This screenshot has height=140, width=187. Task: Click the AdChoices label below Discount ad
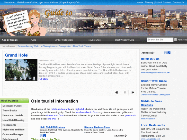[x=121, y=136]
